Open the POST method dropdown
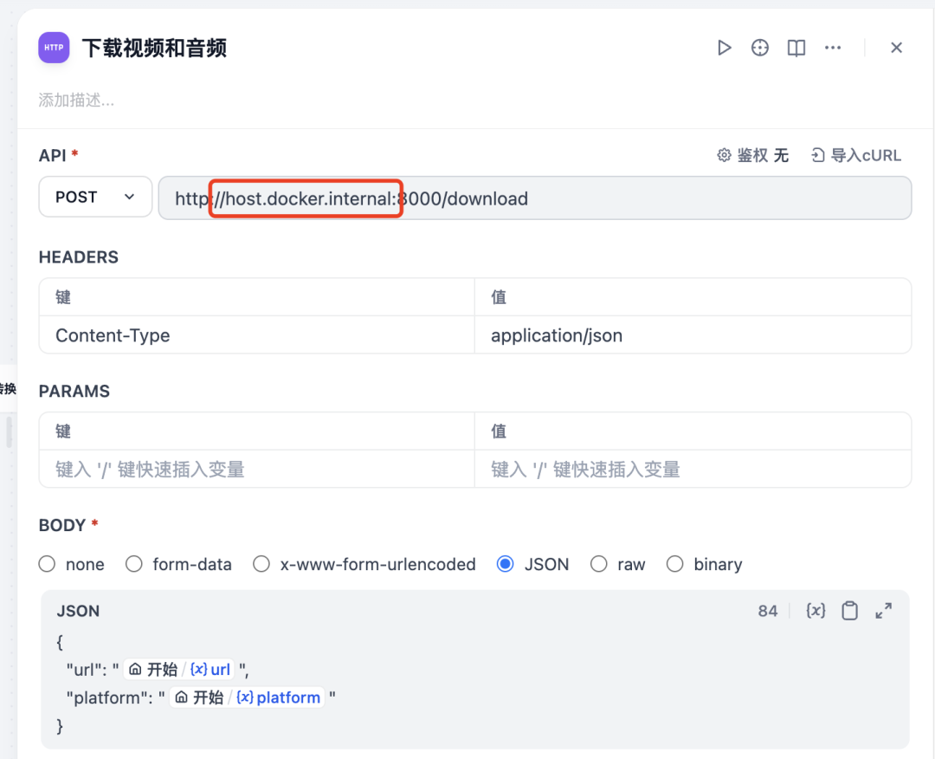 pos(95,197)
